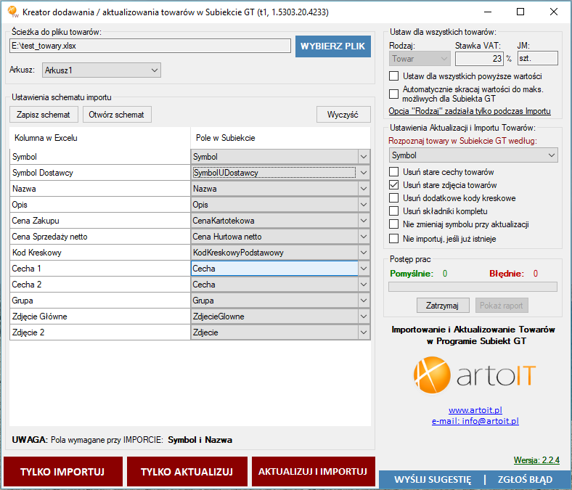
Task: Expand 'Rozpoznaj towary' Symbol dropdown
Action: [x=473, y=155]
